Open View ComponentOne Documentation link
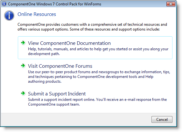This screenshot has width=182, height=132. tap(69, 43)
